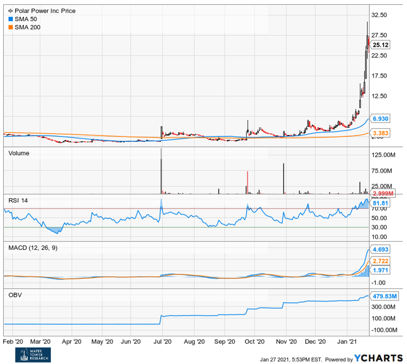Click the Polar Power Inc Price legend label
This screenshot has height=364, width=407.
pos(45,11)
